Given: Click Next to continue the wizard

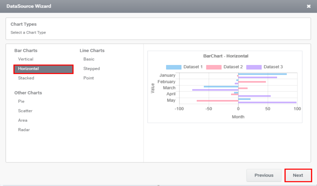Looking at the screenshot, I should (x=298, y=175).
